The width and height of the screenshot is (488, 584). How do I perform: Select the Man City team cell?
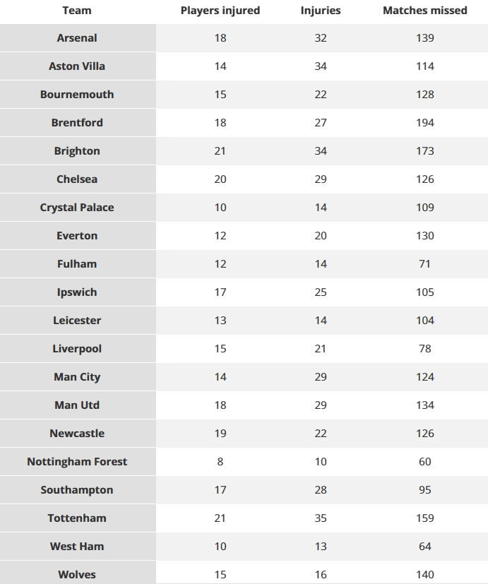point(78,377)
